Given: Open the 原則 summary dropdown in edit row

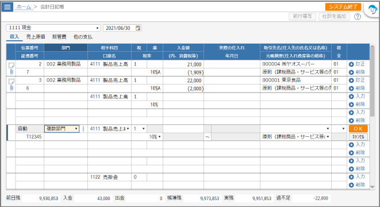Looking at the screenshot, I should point(328,137).
